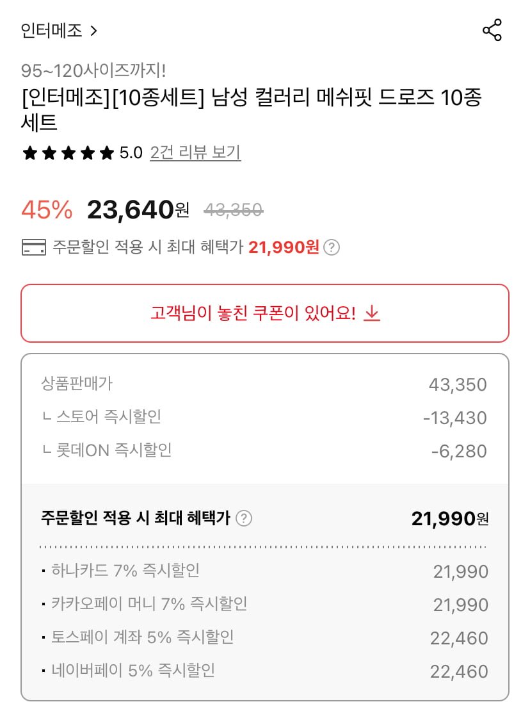Open the 인터메조 brand store link
The width and height of the screenshot is (530, 711).
(51, 30)
